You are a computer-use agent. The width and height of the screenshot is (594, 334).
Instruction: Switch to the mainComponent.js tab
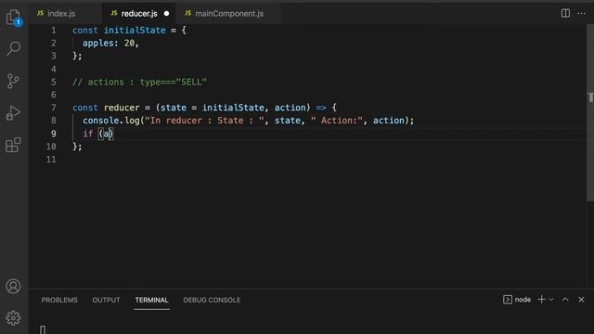coord(228,14)
